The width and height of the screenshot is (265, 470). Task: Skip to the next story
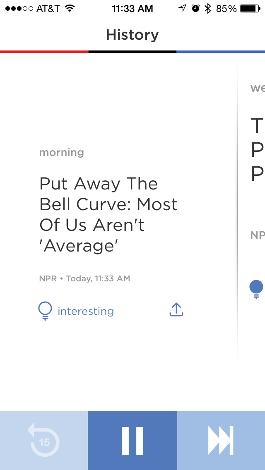[221, 441]
